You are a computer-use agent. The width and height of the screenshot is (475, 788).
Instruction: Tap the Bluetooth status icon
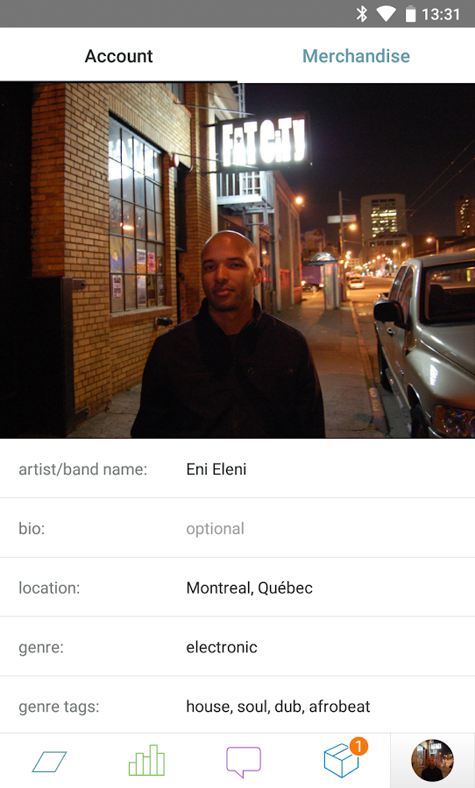pos(361,13)
